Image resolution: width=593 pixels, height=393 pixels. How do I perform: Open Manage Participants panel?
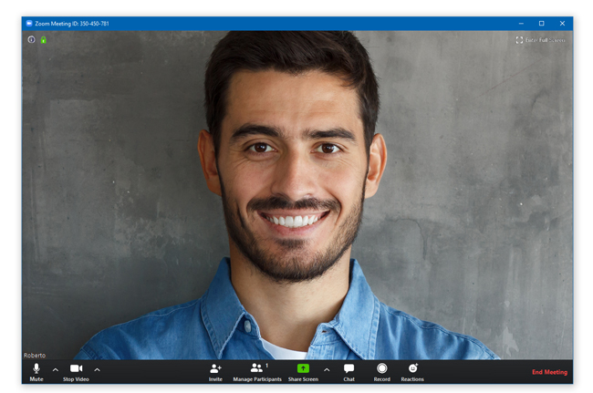[x=257, y=369]
